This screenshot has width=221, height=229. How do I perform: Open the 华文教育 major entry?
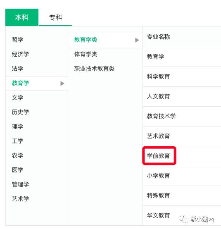pos(158,215)
